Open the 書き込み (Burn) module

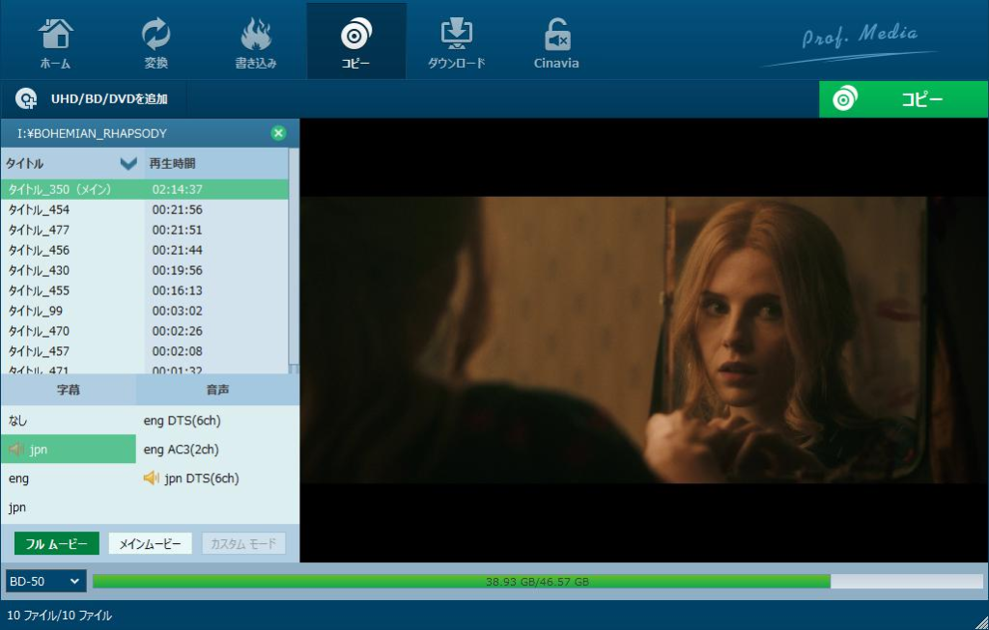256,40
